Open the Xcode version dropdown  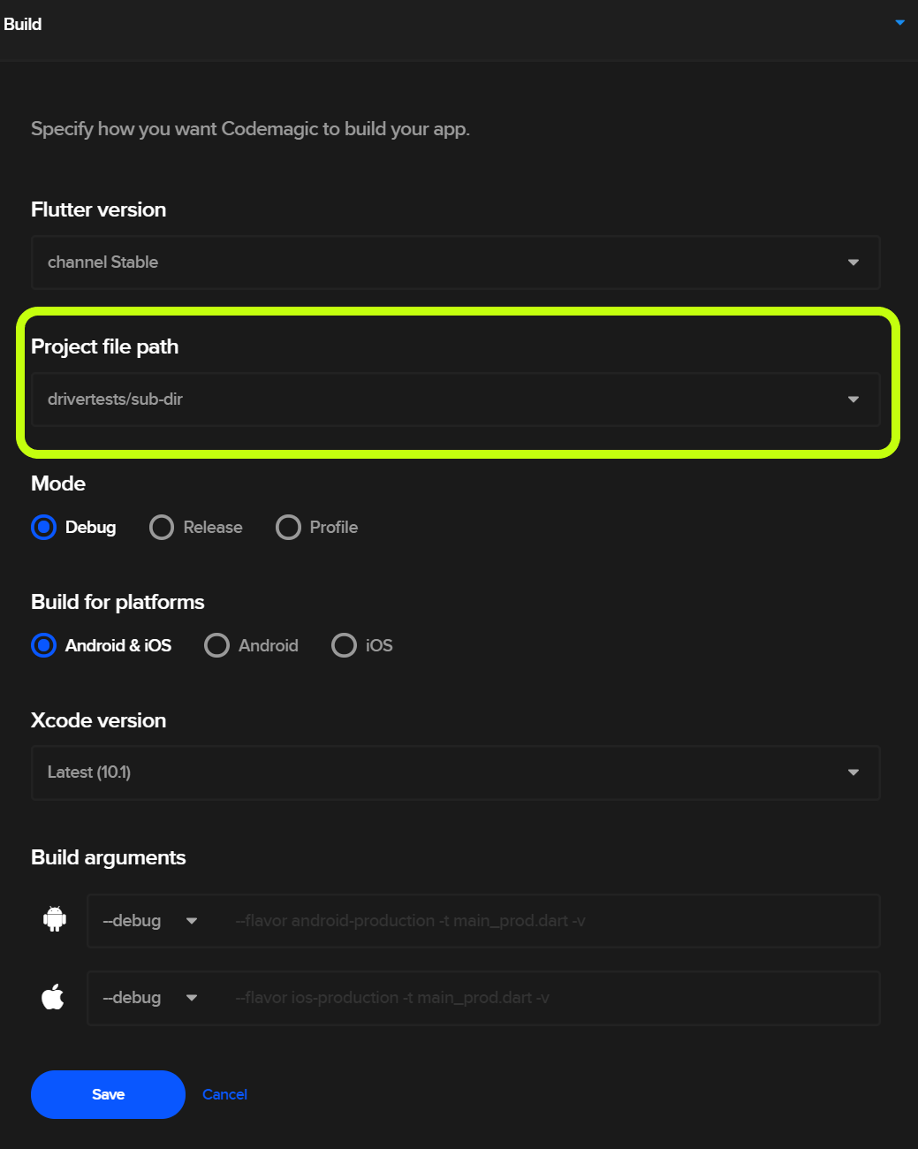(x=456, y=772)
